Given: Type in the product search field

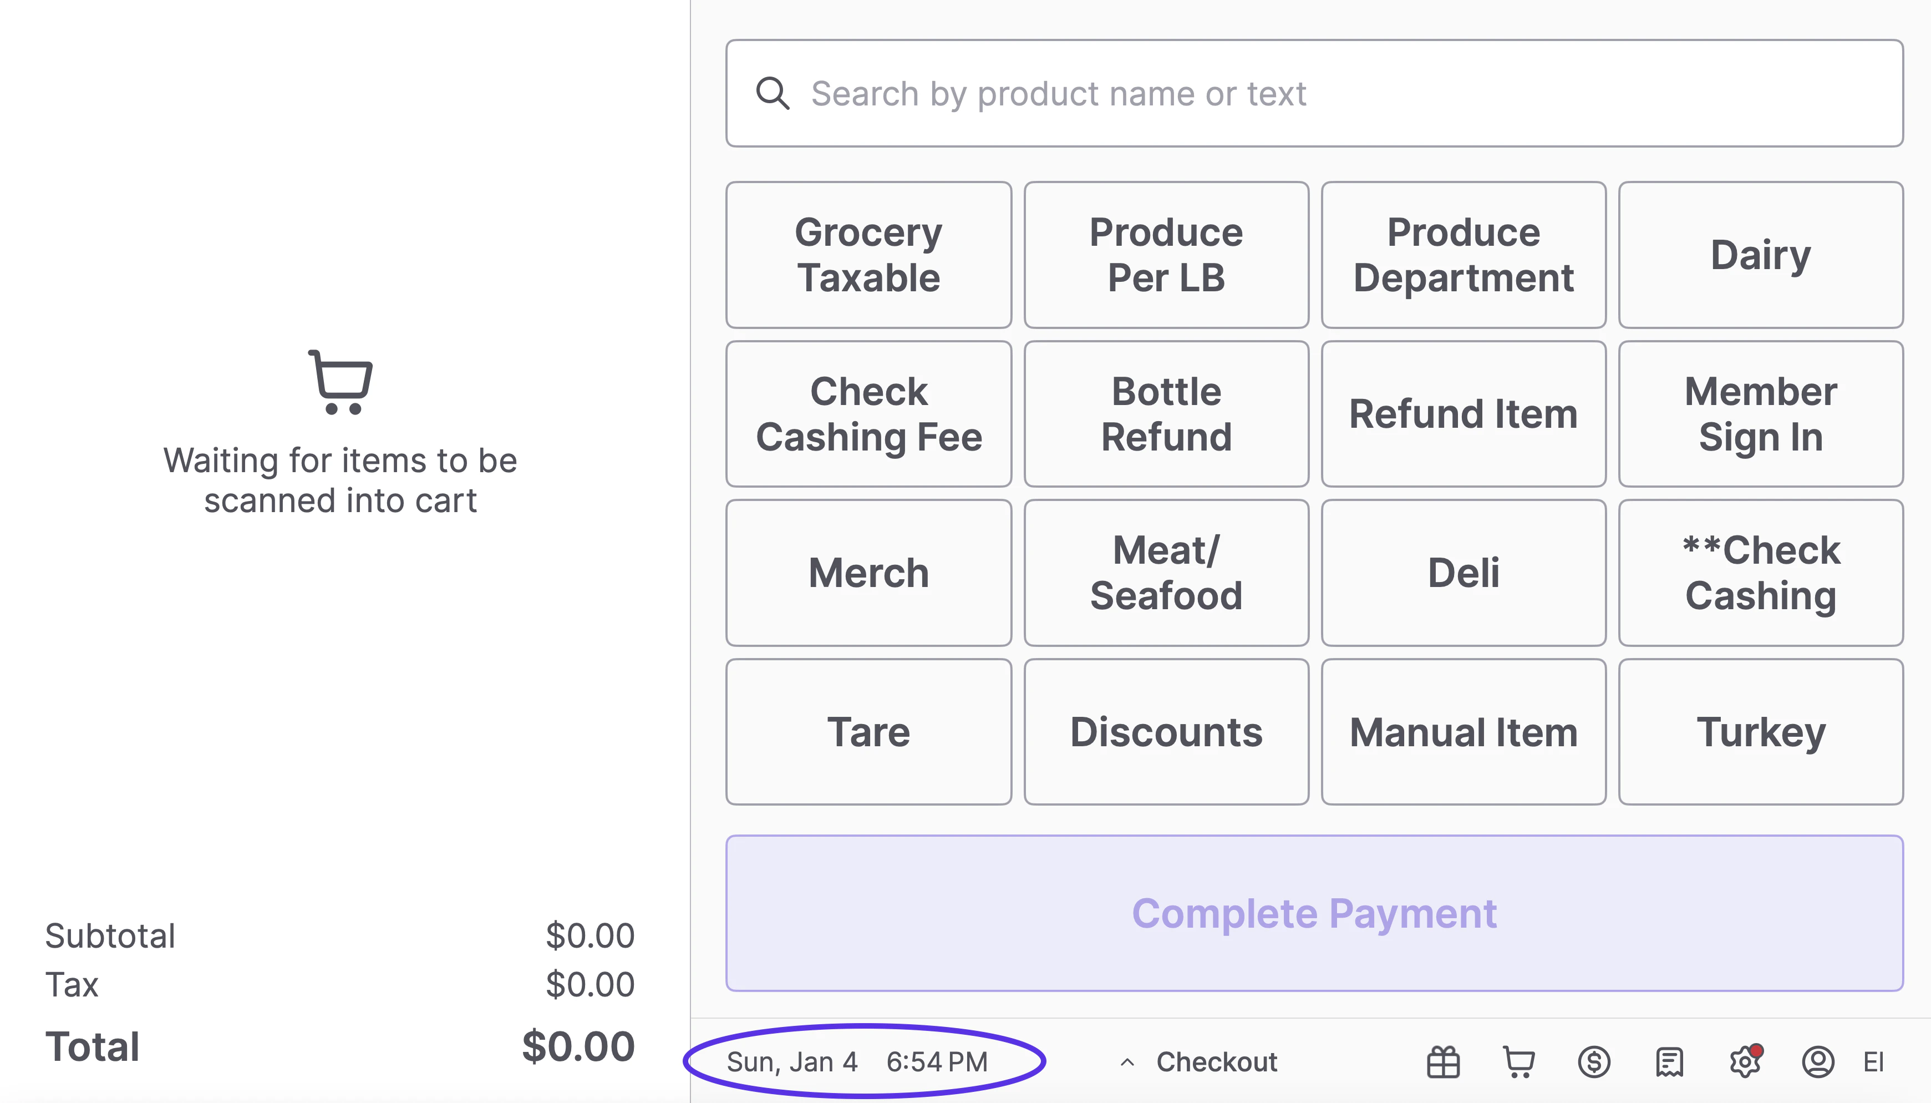Looking at the screenshot, I should pos(1348,93).
